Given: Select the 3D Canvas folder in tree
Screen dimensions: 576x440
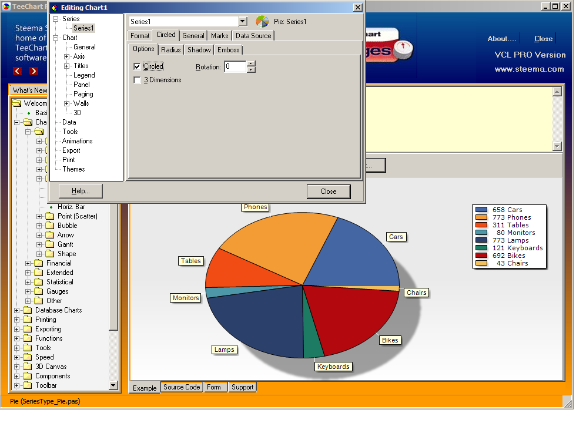Looking at the screenshot, I should [x=51, y=367].
